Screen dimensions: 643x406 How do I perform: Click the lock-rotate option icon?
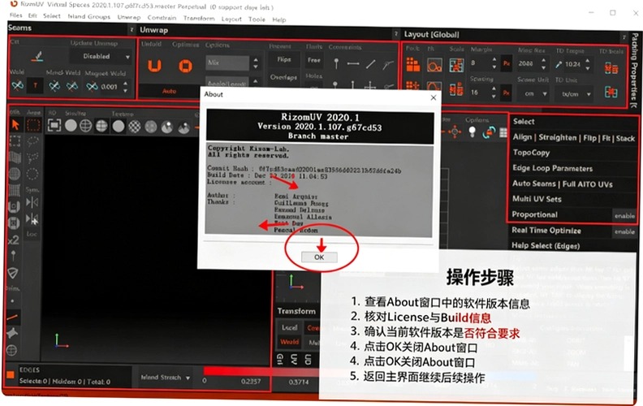tap(489, 132)
